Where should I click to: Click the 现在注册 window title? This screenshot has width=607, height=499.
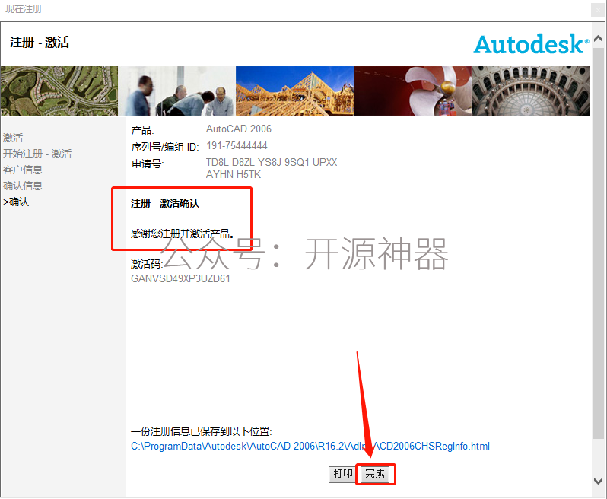tap(24, 9)
